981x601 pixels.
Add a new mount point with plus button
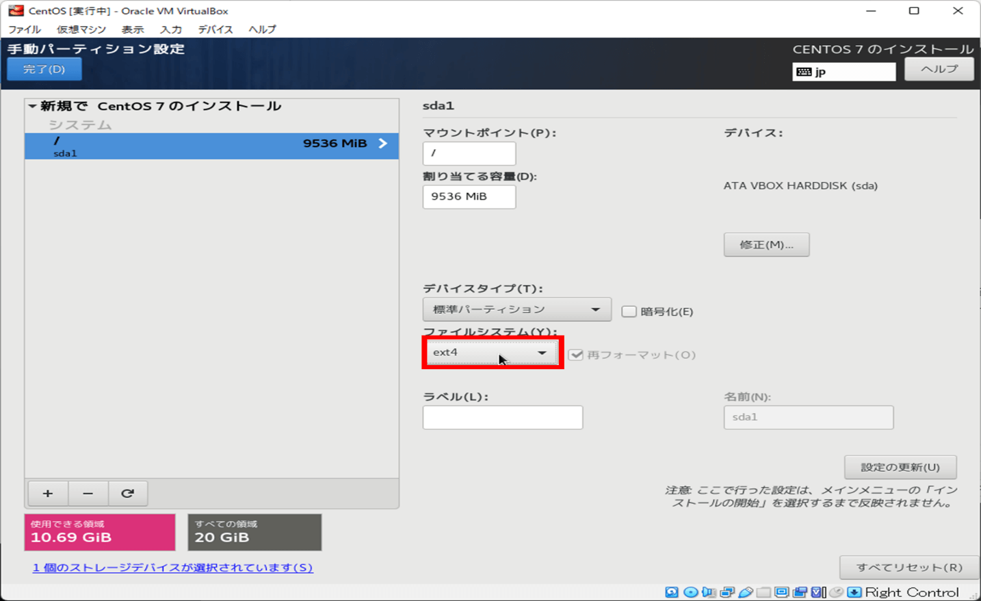click(48, 493)
